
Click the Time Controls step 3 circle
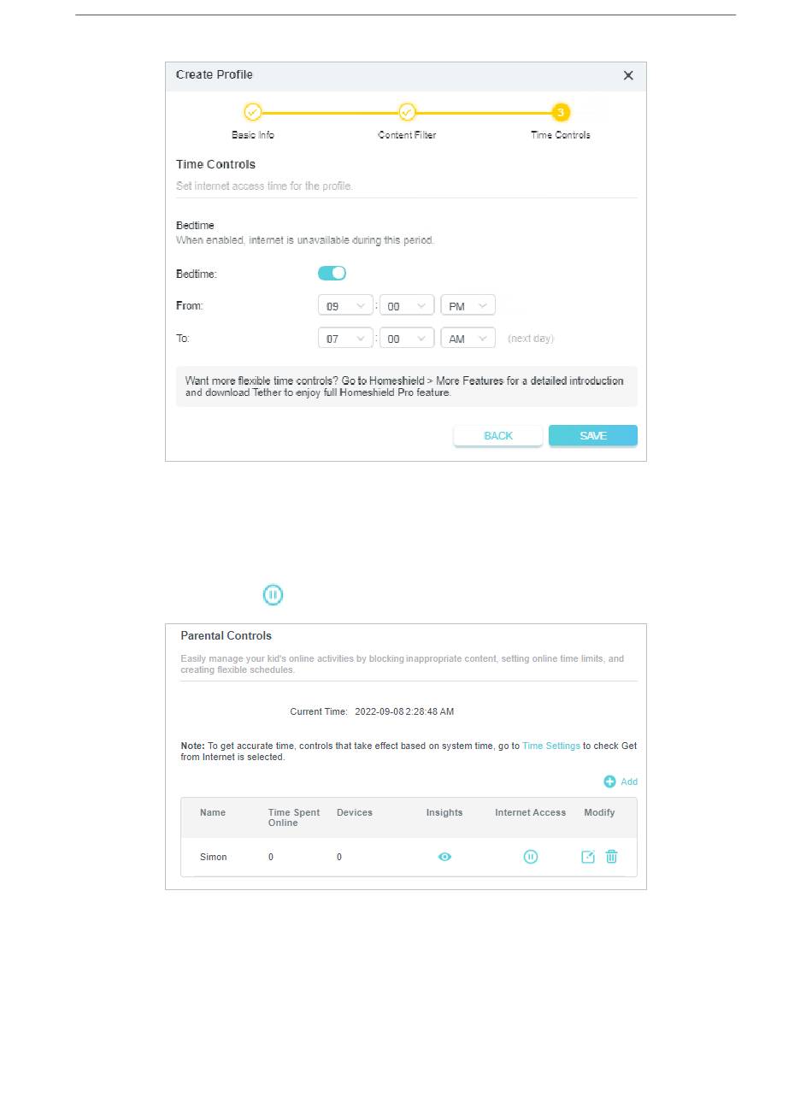click(x=561, y=112)
